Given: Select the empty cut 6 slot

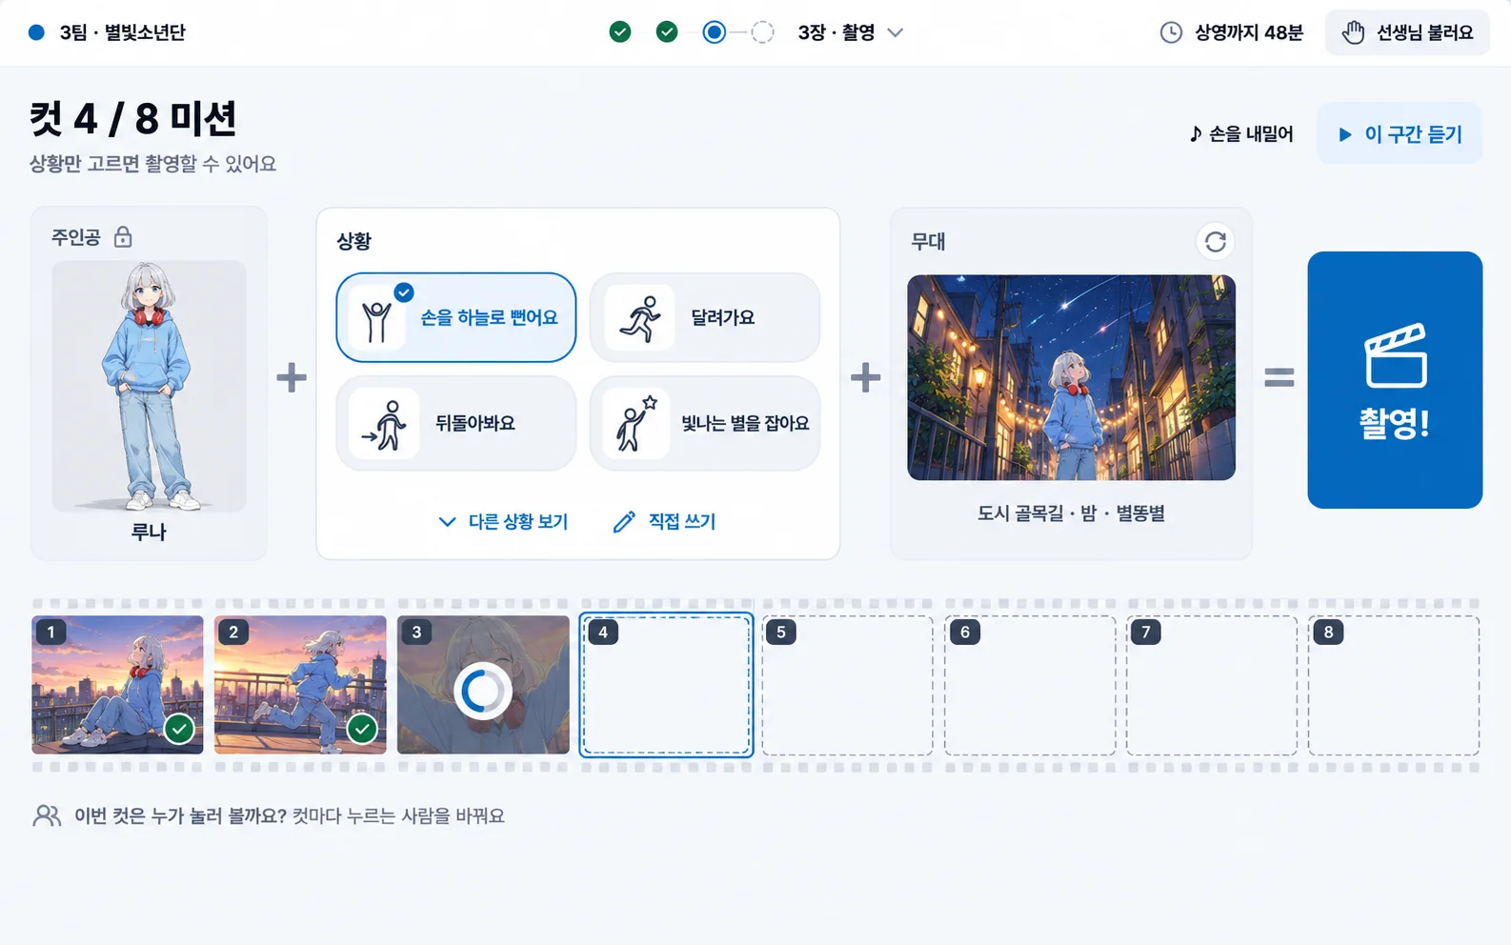Looking at the screenshot, I should tap(1030, 685).
